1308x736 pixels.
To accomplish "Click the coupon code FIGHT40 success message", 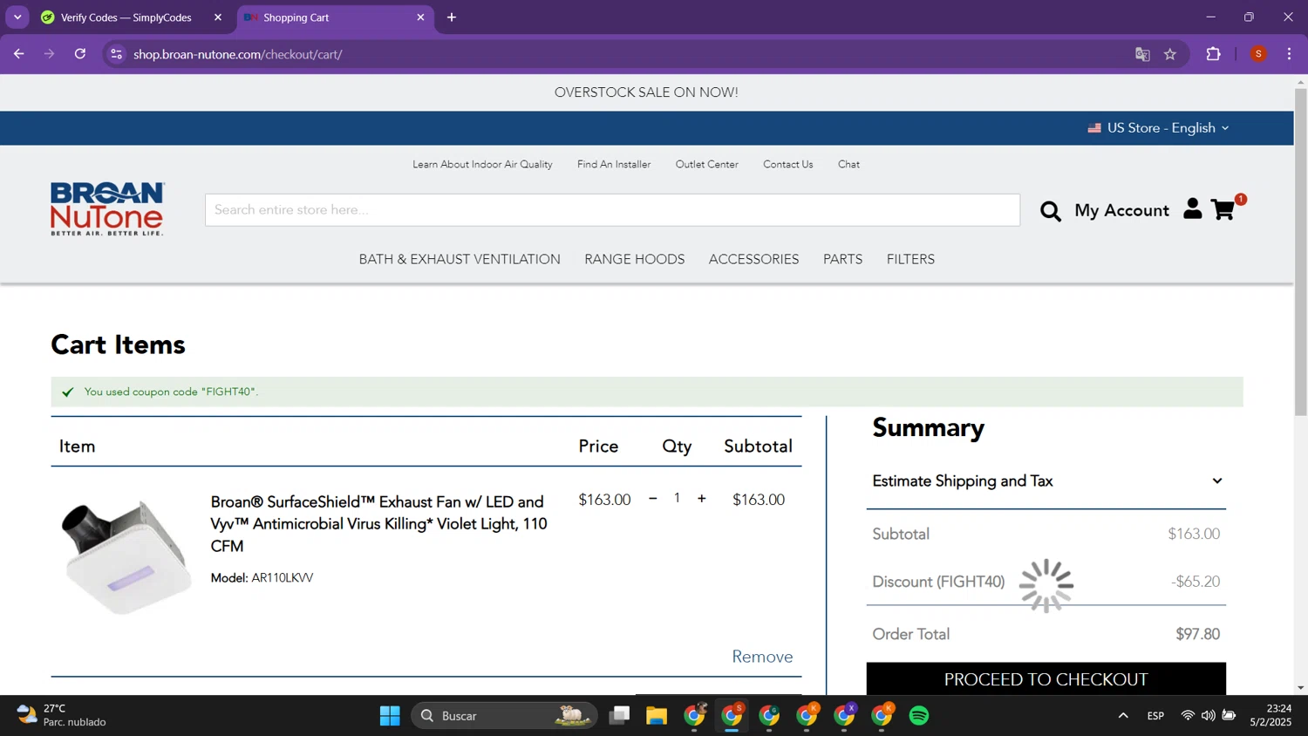I will point(647,392).
